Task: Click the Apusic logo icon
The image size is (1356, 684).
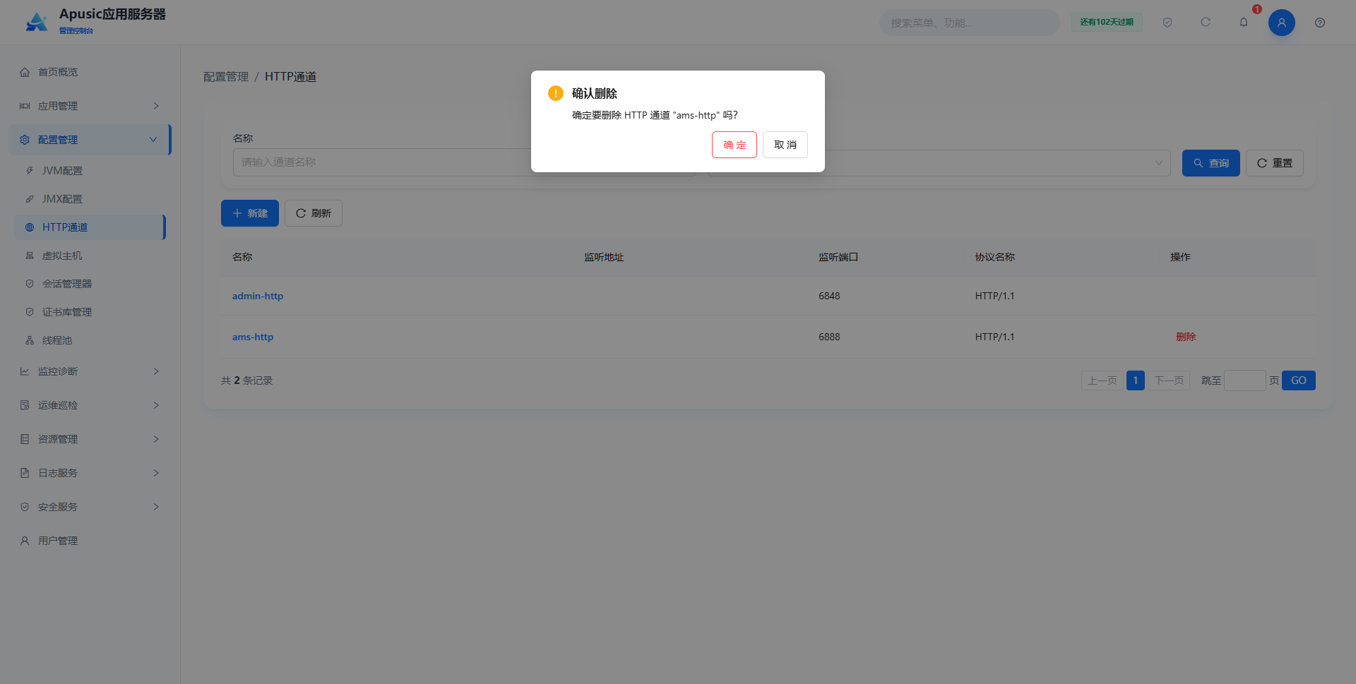Action: (x=37, y=22)
